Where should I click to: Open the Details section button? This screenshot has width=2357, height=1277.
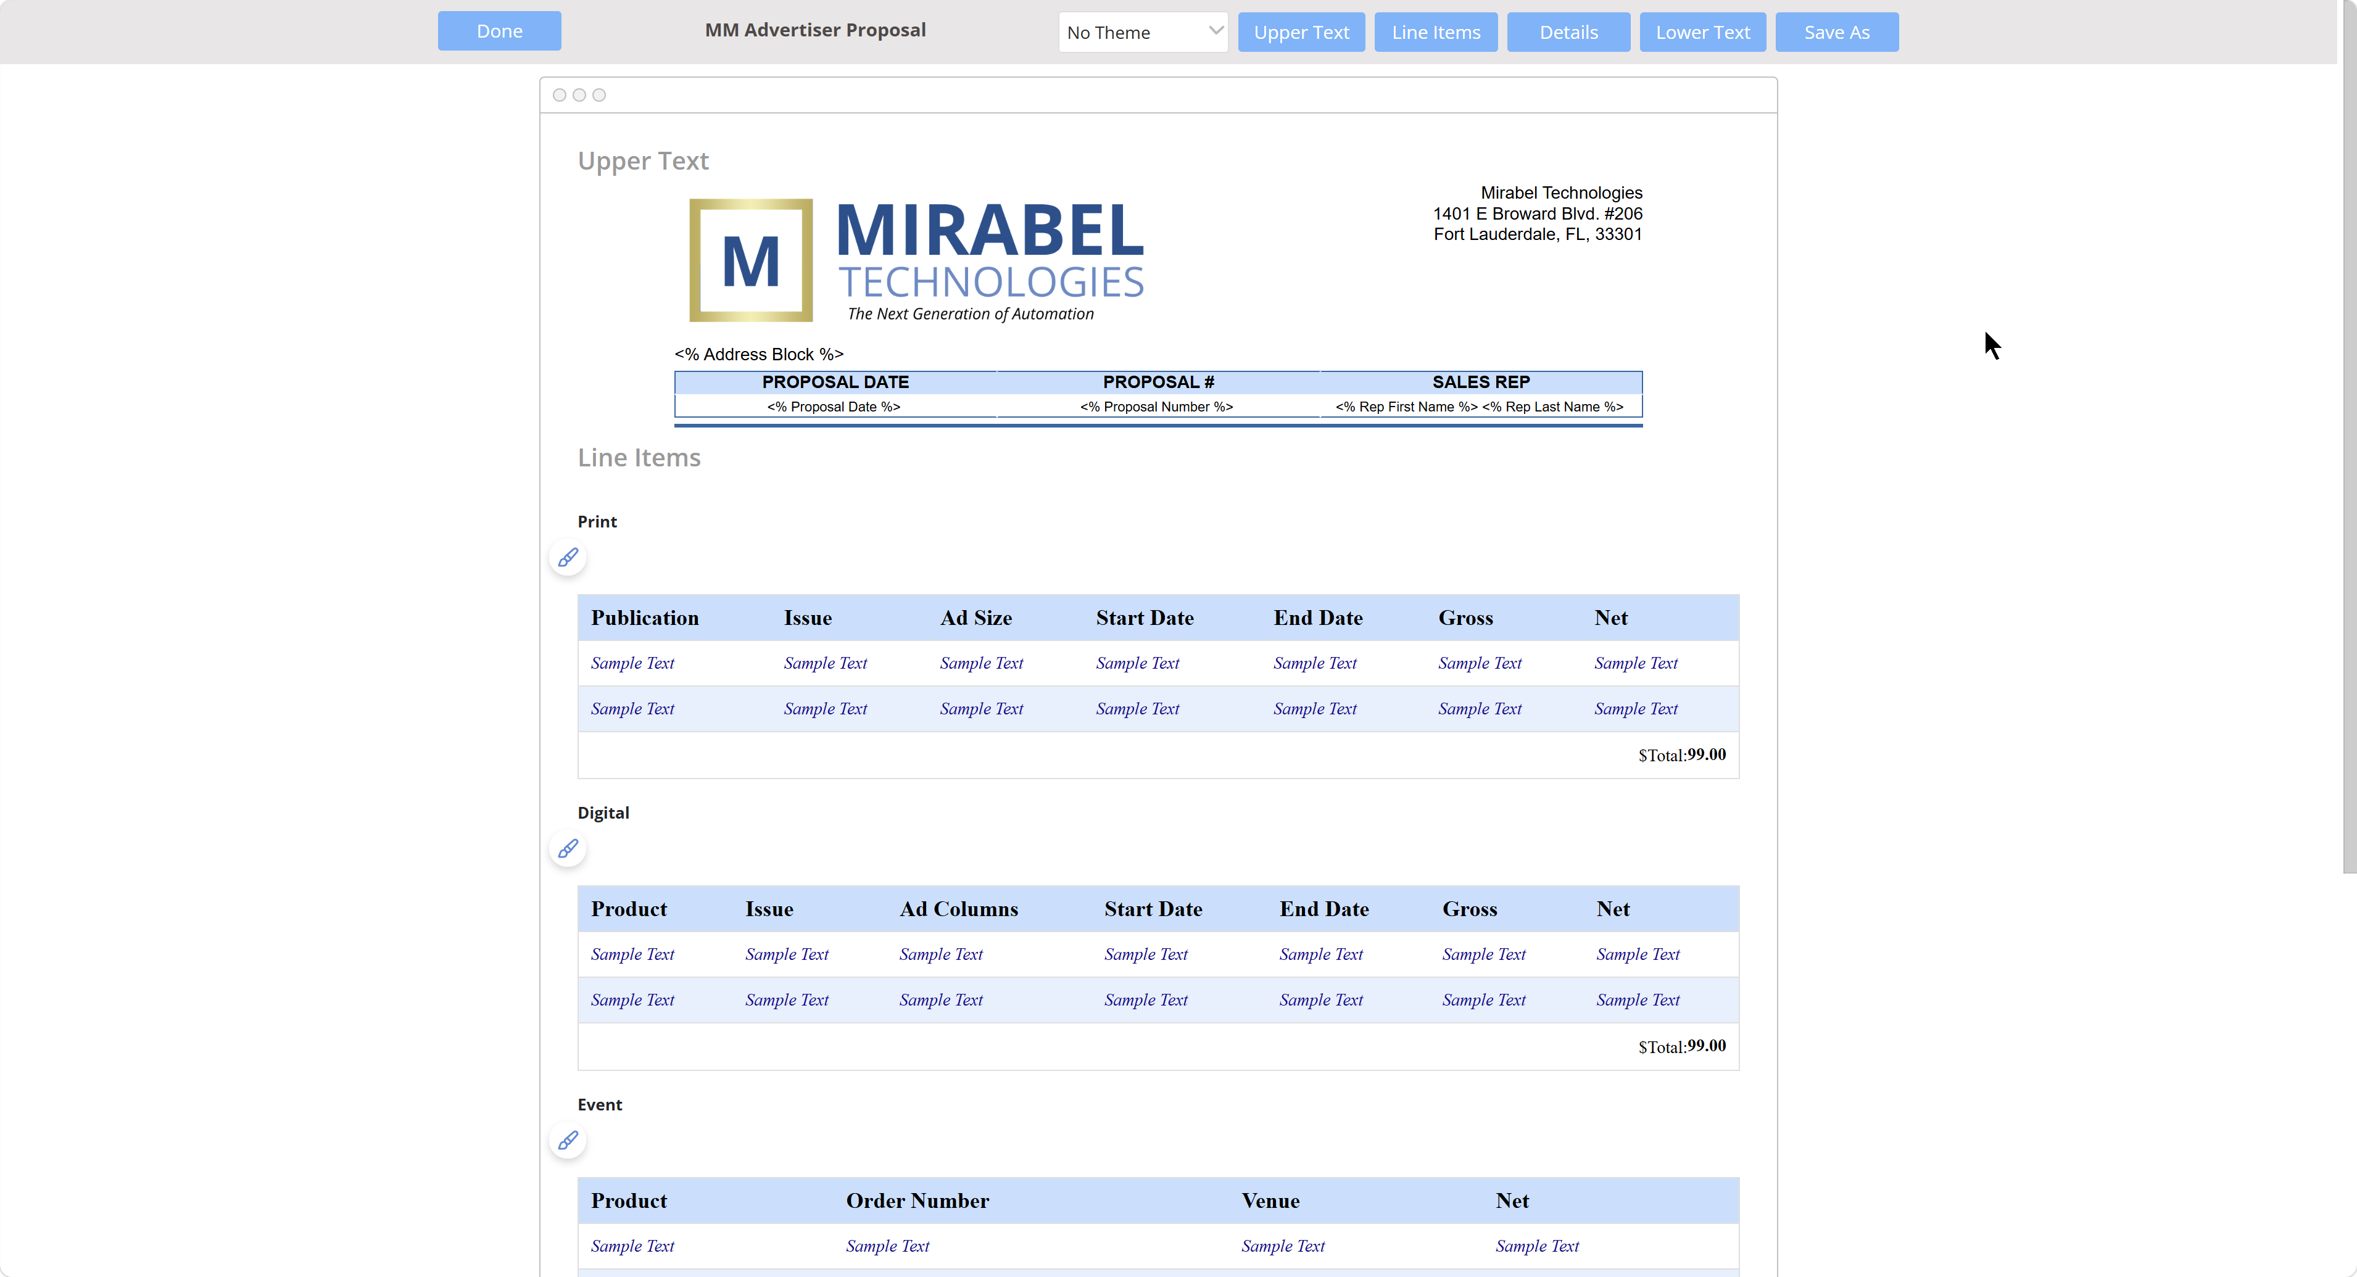tap(1568, 32)
